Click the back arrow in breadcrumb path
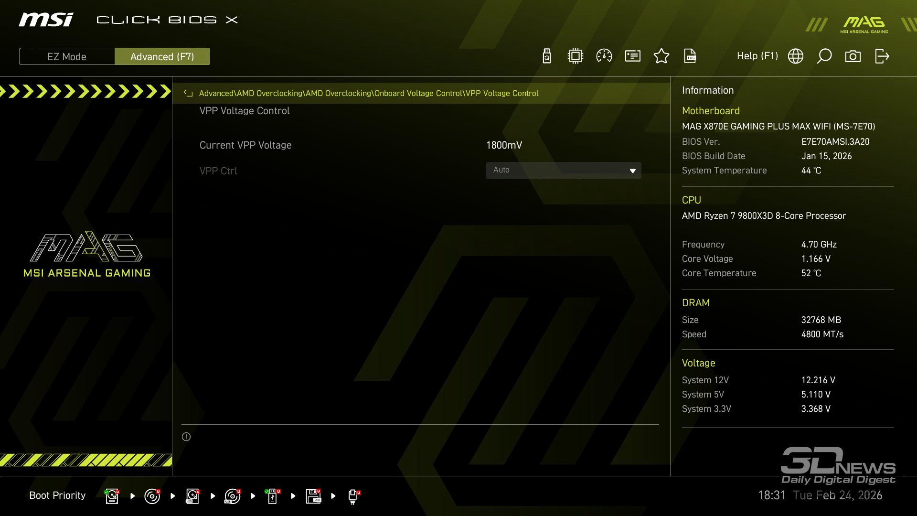917x516 pixels. point(188,94)
